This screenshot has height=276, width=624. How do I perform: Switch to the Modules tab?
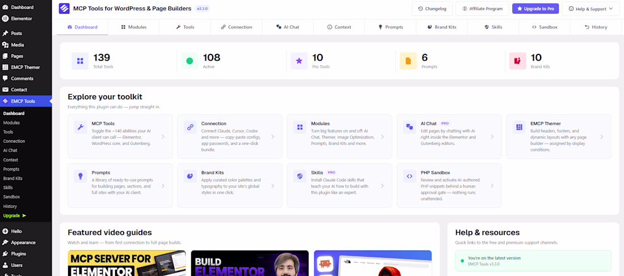(134, 27)
